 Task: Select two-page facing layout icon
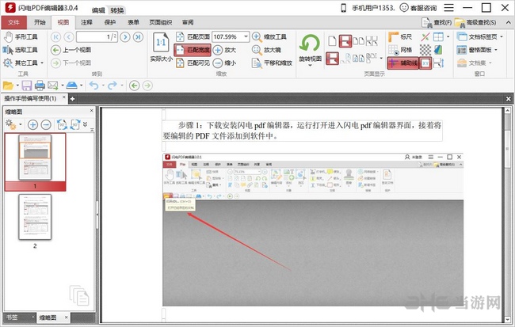tap(358, 41)
